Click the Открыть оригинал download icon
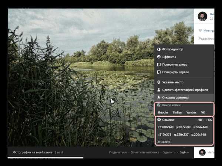 coord(159,97)
